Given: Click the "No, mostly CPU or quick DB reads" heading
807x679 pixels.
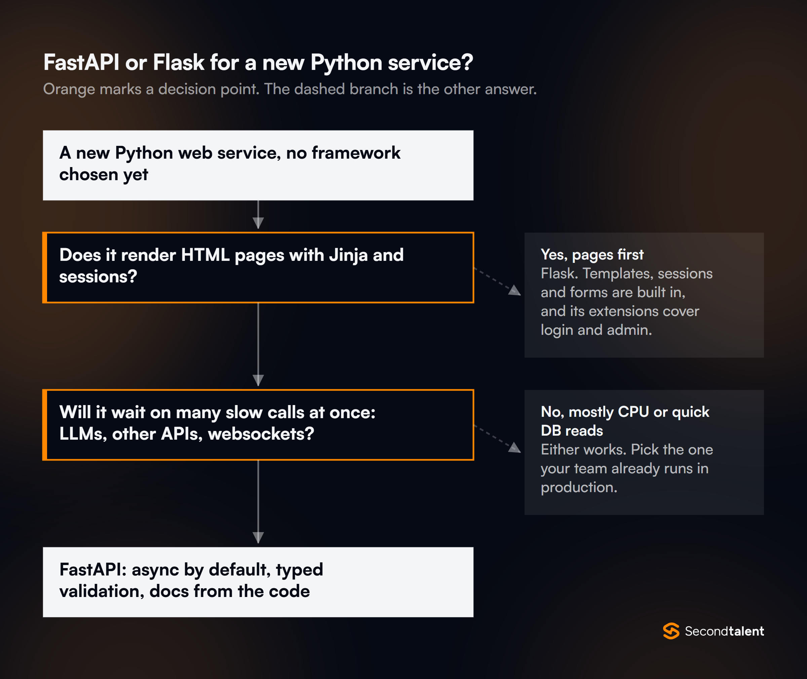Looking at the screenshot, I should coord(625,421).
